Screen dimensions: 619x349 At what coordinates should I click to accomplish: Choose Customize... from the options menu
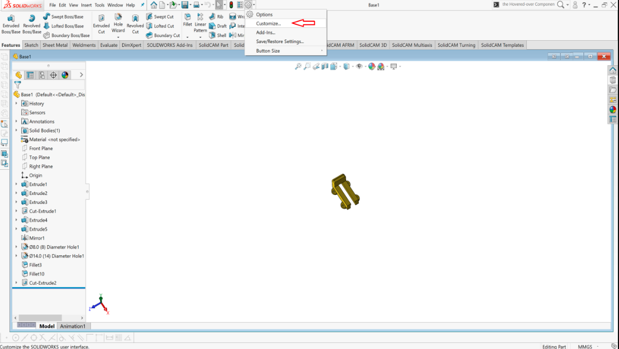tap(285, 23)
